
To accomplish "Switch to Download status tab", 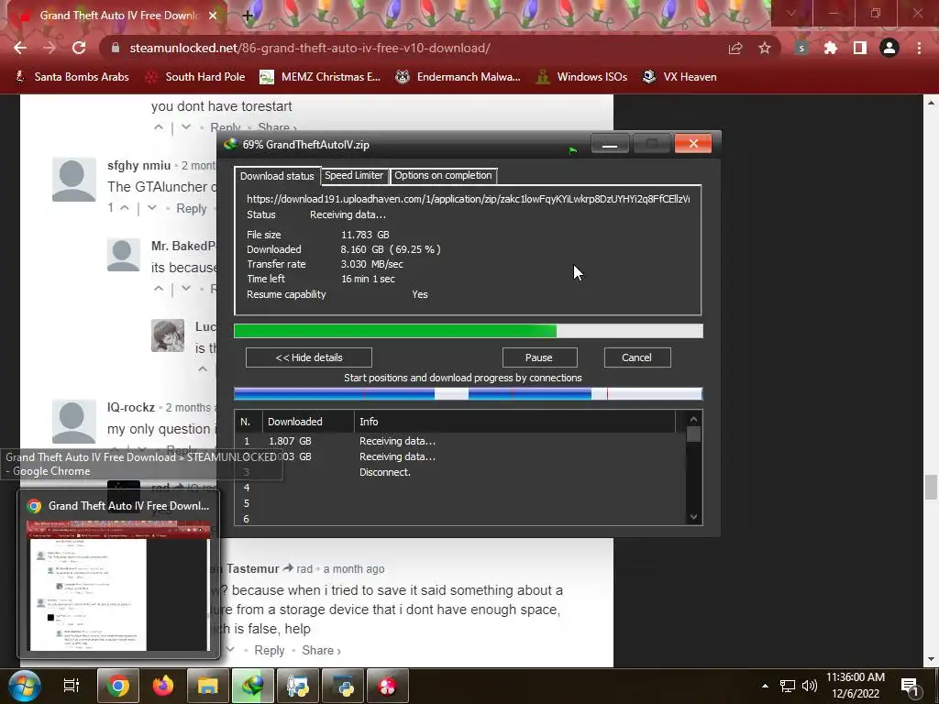I will tap(277, 175).
